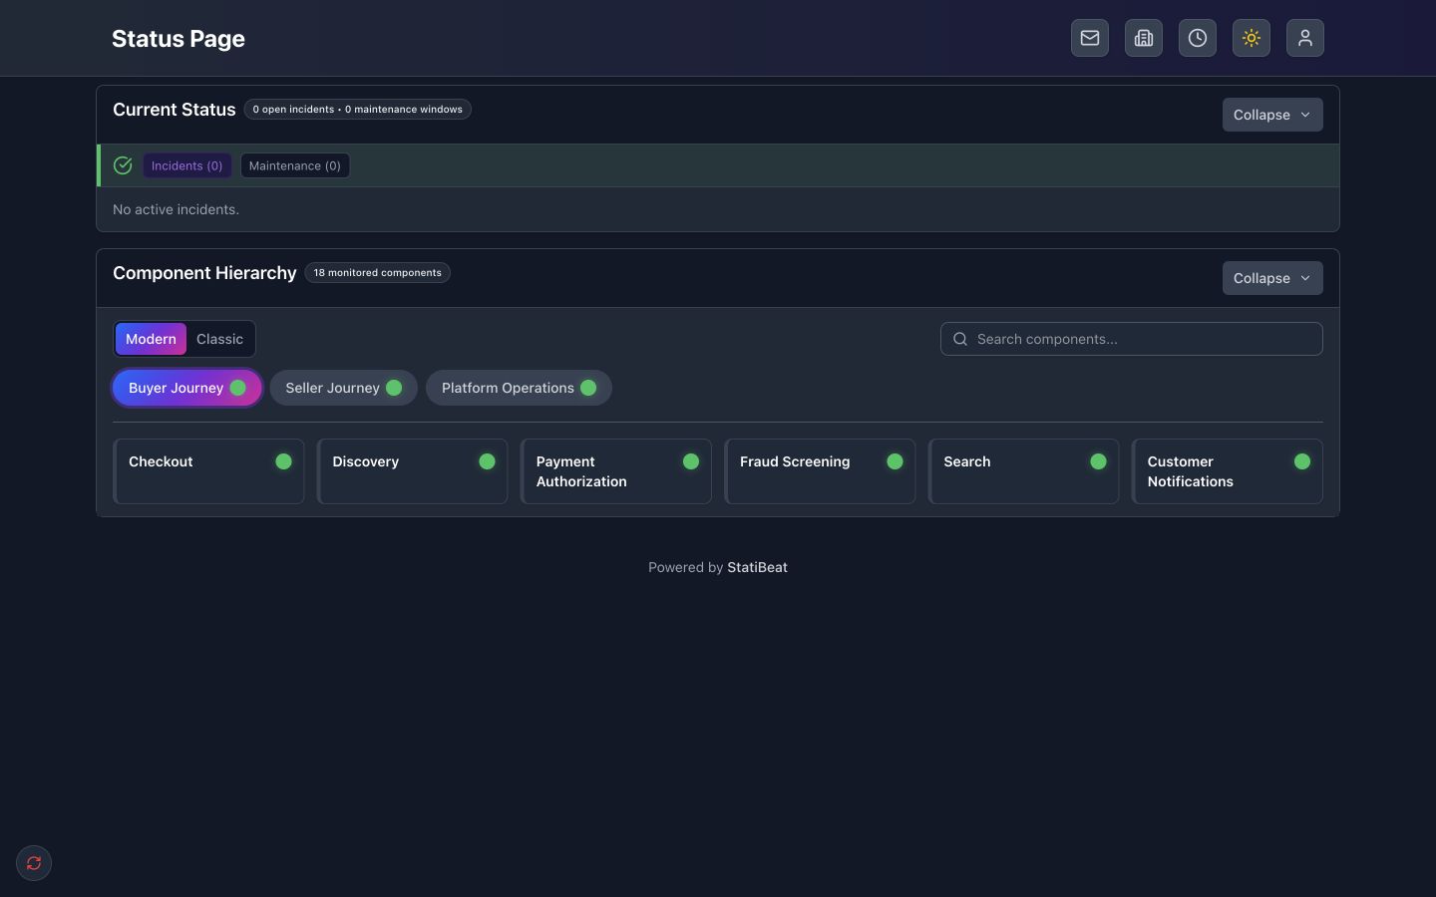This screenshot has width=1436, height=897.
Task: Open the user account icon
Action: [x=1305, y=38]
